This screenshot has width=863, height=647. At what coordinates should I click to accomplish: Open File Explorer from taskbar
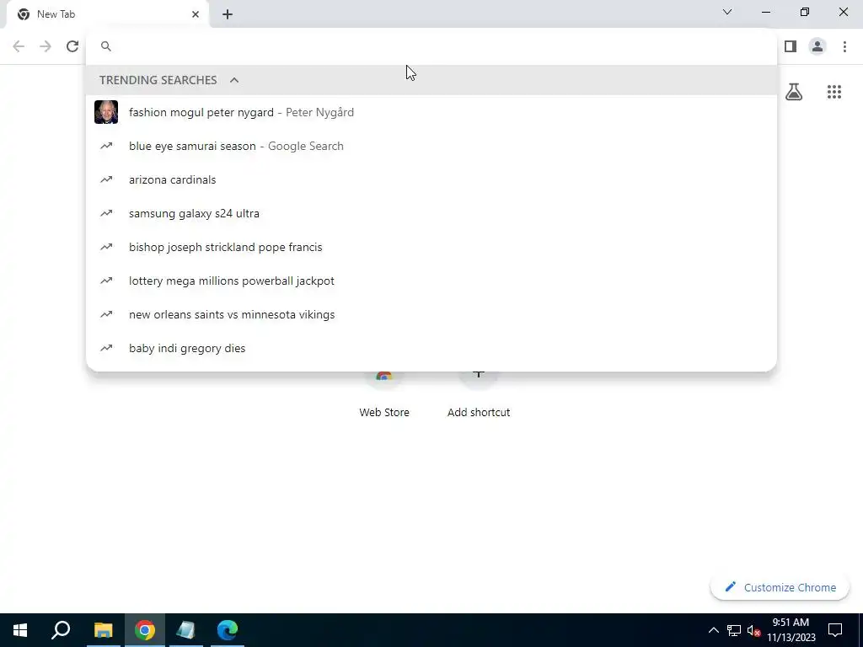[x=103, y=630]
